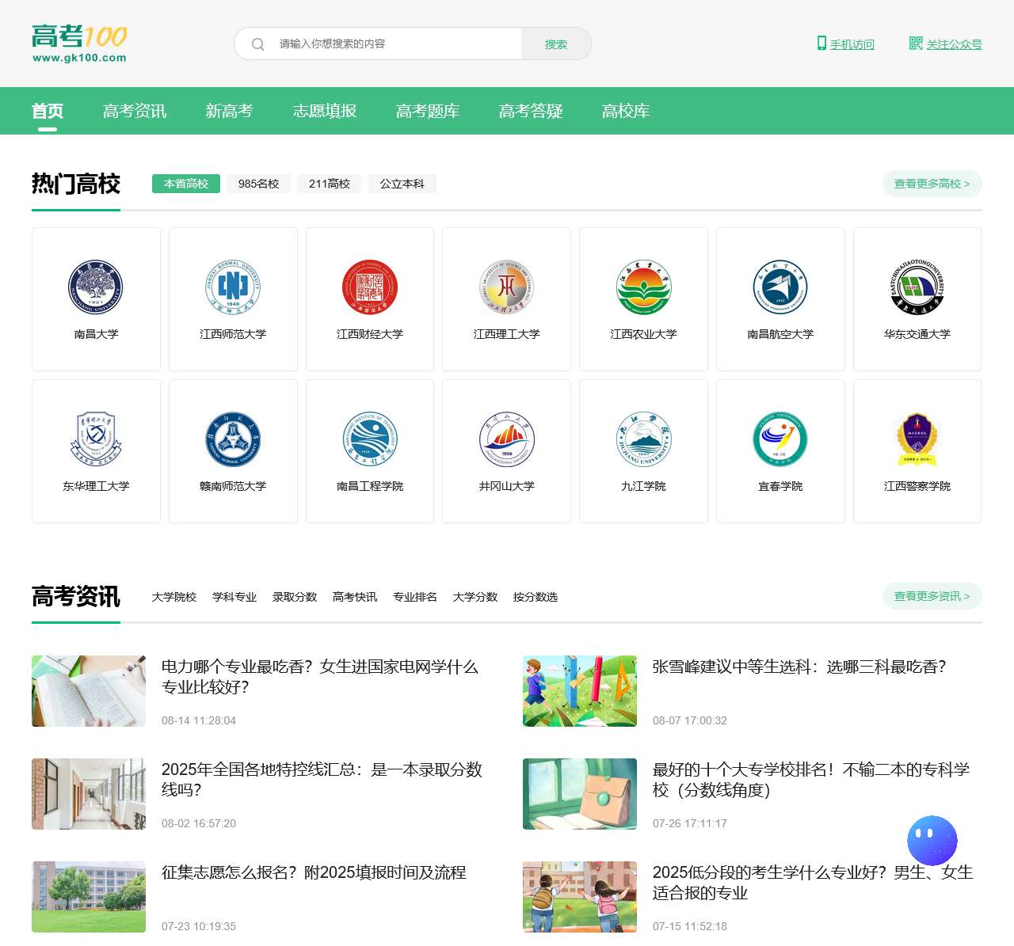Expand 查看更多资讯 to view more news
Image resolution: width=1014 pixels, height=946 pixels.
(932, 596)
